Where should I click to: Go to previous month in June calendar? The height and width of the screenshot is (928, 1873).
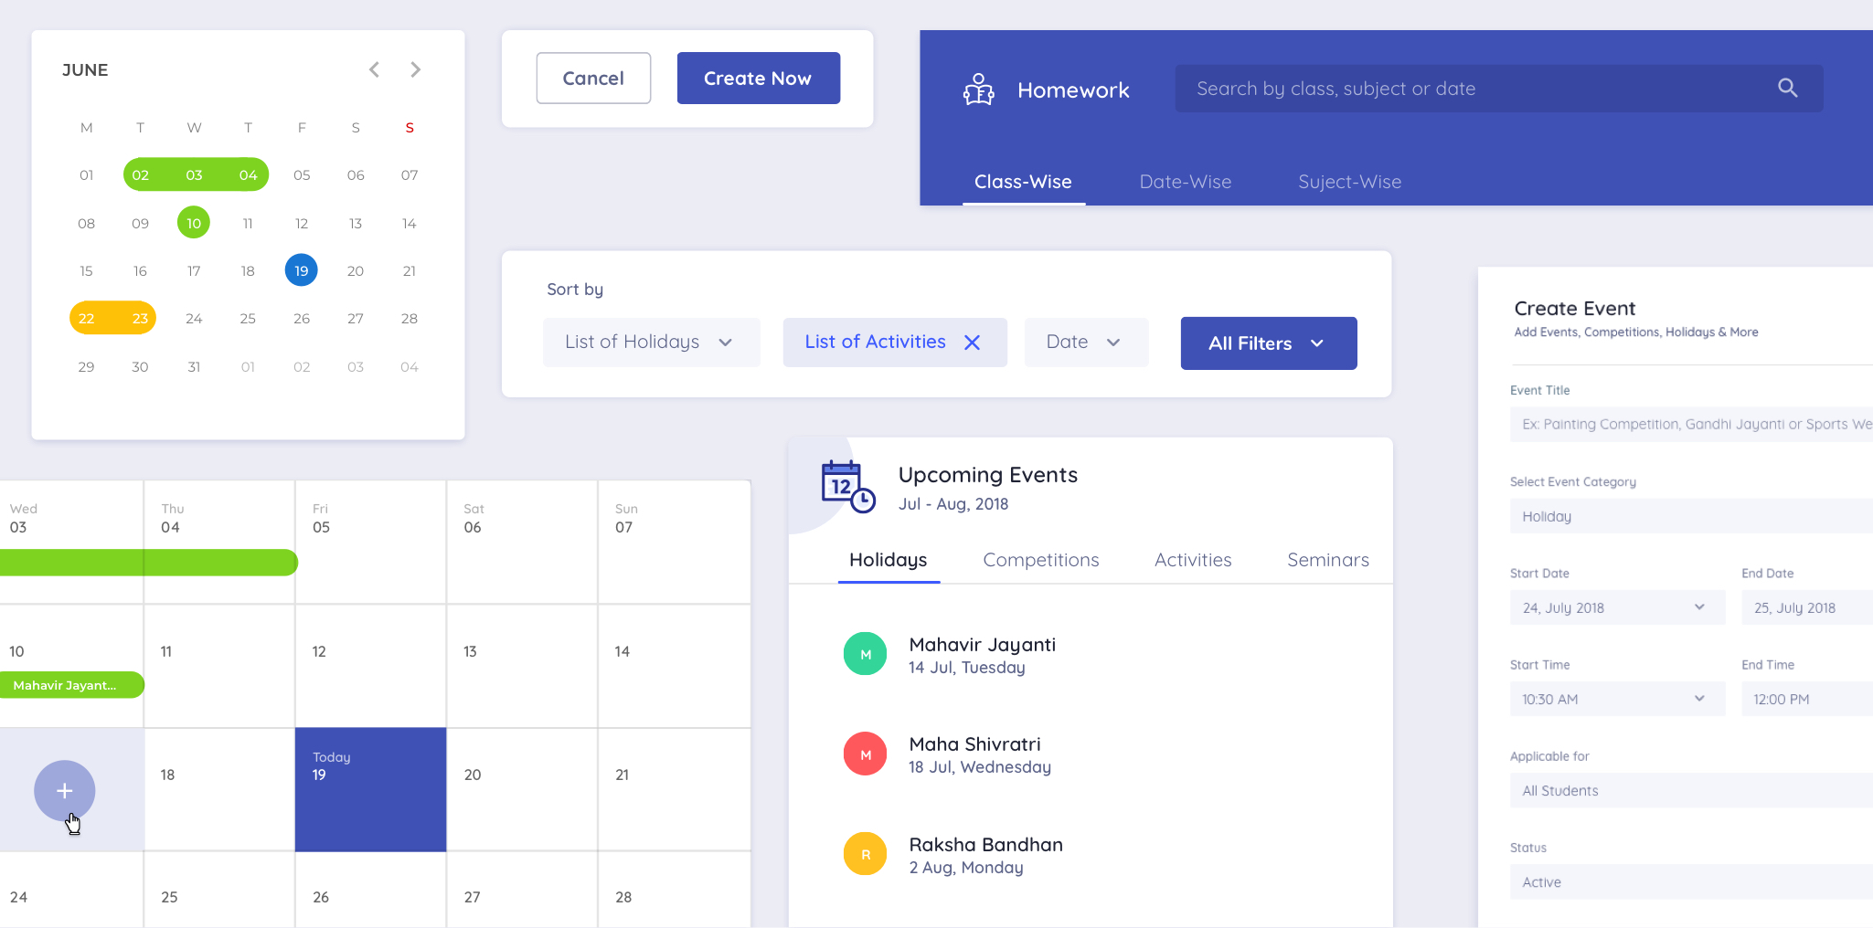(374, 69)
